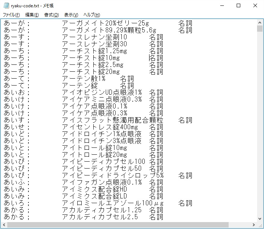Click 名詞 on the アーテン錠 line

coord(127,86)
